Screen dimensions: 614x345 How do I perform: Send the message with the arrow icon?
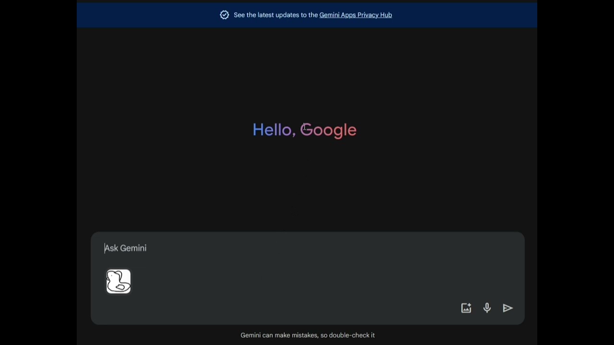click(508, 308)
